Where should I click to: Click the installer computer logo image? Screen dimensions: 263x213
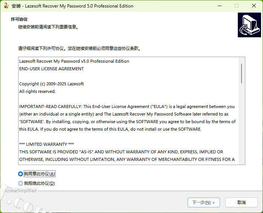point(249,25)
